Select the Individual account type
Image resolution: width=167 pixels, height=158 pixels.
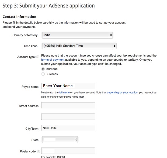[x=43, y=69]
